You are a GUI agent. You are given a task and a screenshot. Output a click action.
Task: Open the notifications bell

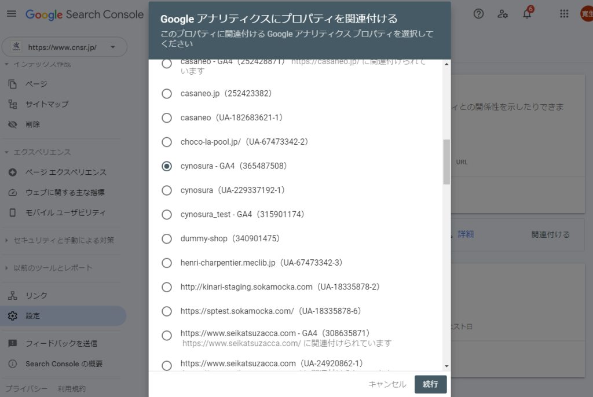(527, 14)
